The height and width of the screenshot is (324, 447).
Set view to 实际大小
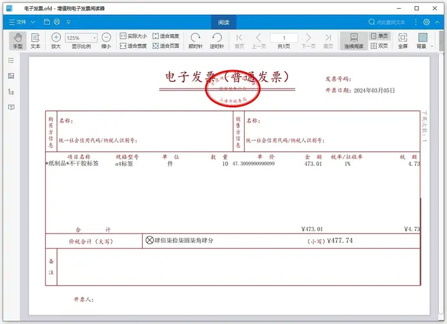click(133, 36)
